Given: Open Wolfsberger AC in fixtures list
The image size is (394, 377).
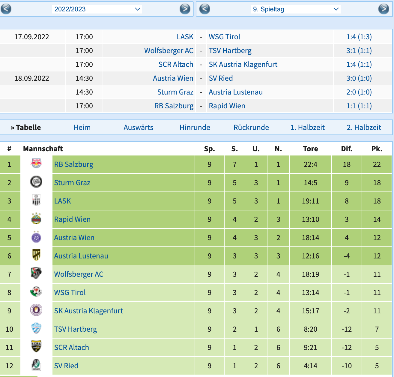Looking at the screenshot, I should pyautogui.click(x=169, y=51).
